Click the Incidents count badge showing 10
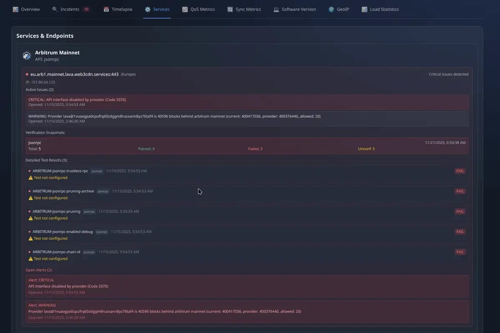 86,9
